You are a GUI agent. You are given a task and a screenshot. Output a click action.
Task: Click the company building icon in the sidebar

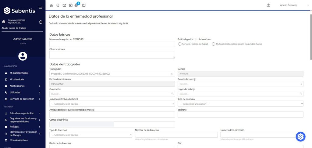(x=4, y=22)
